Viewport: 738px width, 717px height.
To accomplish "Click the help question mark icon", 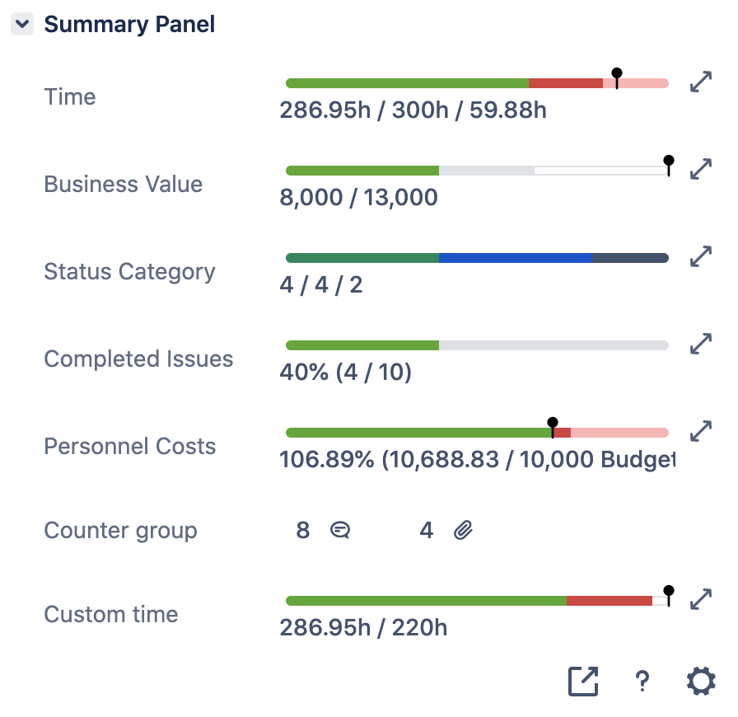I will pyautogui.click(x=642, y=682).
